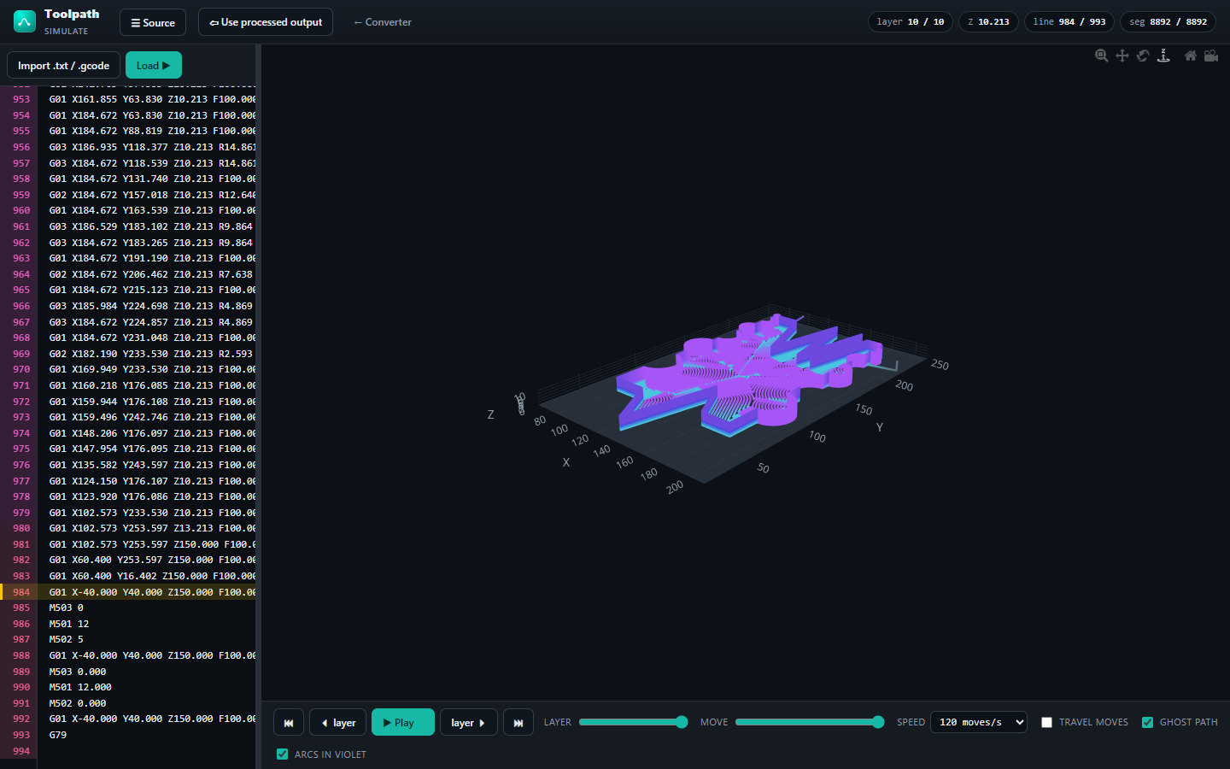
Task: Uncheck Arcs in Violet
Action: click(x=282, y=754)
